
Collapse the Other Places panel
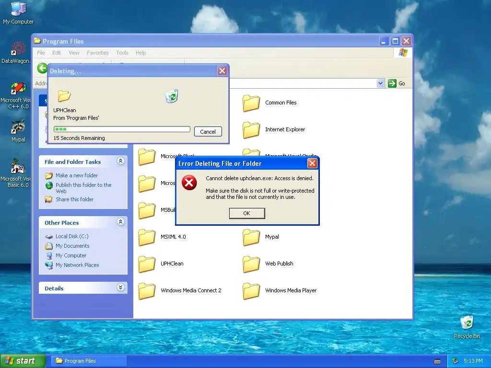click(x=120, y=221)
